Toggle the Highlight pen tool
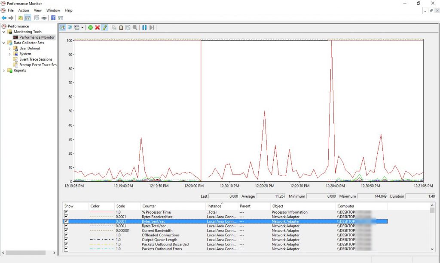The width and height of the screenshot is (440, 263). point(105,28)
